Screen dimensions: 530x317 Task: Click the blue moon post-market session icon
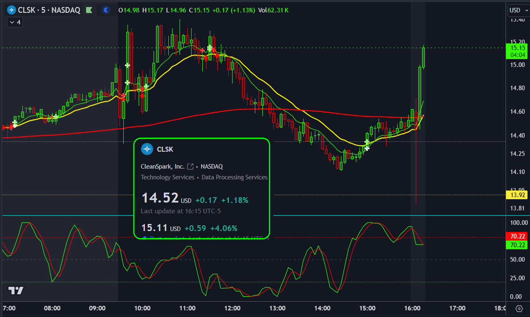coord(106,10)
